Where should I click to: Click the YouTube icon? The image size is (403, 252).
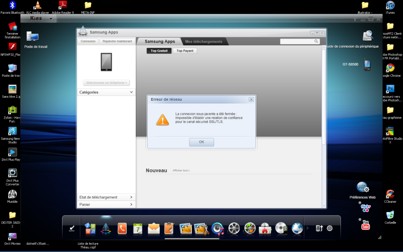366,225
